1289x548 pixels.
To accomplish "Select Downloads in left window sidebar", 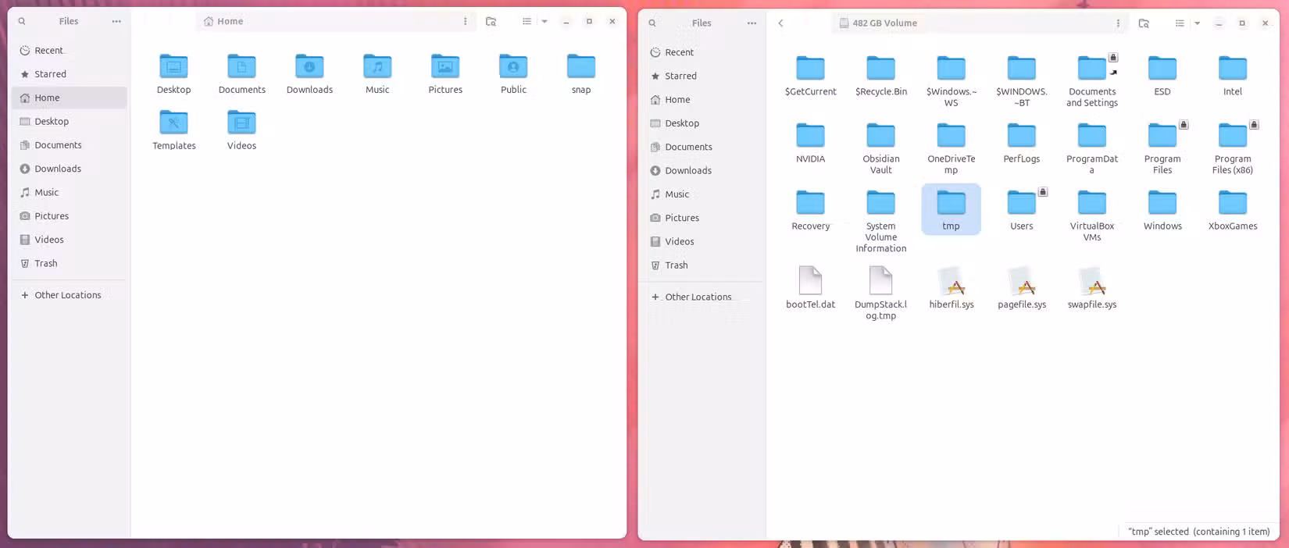I will tap(69, 169).
